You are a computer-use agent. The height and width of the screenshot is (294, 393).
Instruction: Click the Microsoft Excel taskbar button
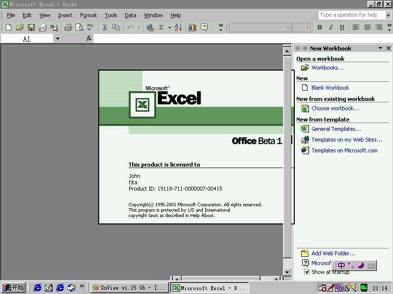[x=210, y=288]
